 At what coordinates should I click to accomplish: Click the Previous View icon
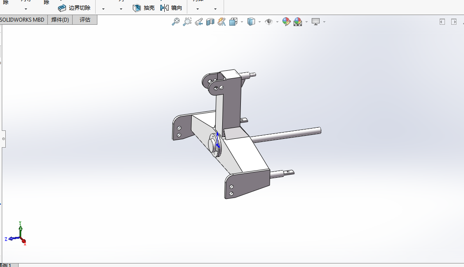pyautogui.click(x=199, y=22)
